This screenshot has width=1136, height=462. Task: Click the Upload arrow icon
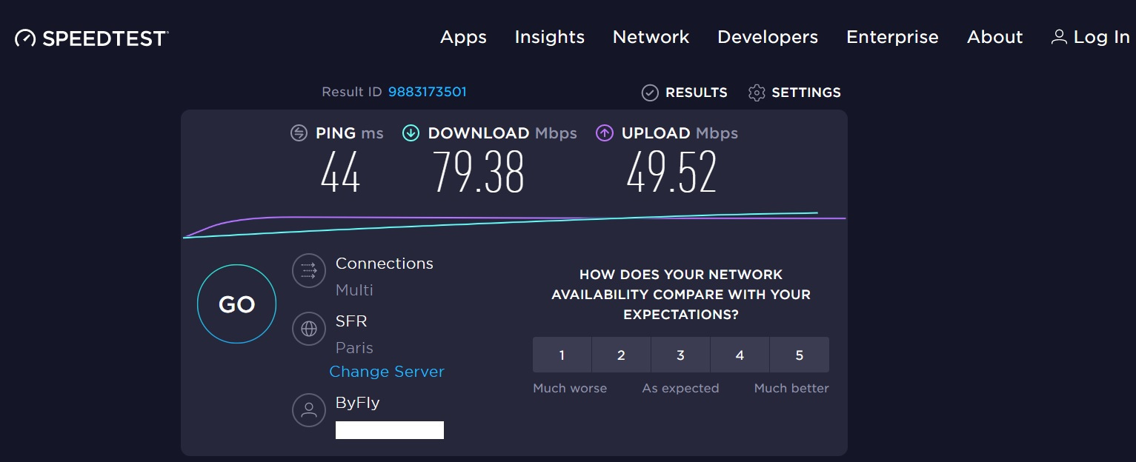pyautogui.click(x=605, y=133)
